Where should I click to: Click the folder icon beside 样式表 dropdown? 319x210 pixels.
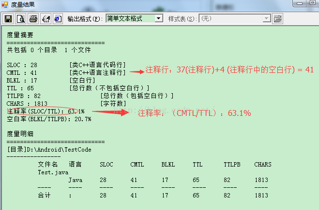click(277, 19)
